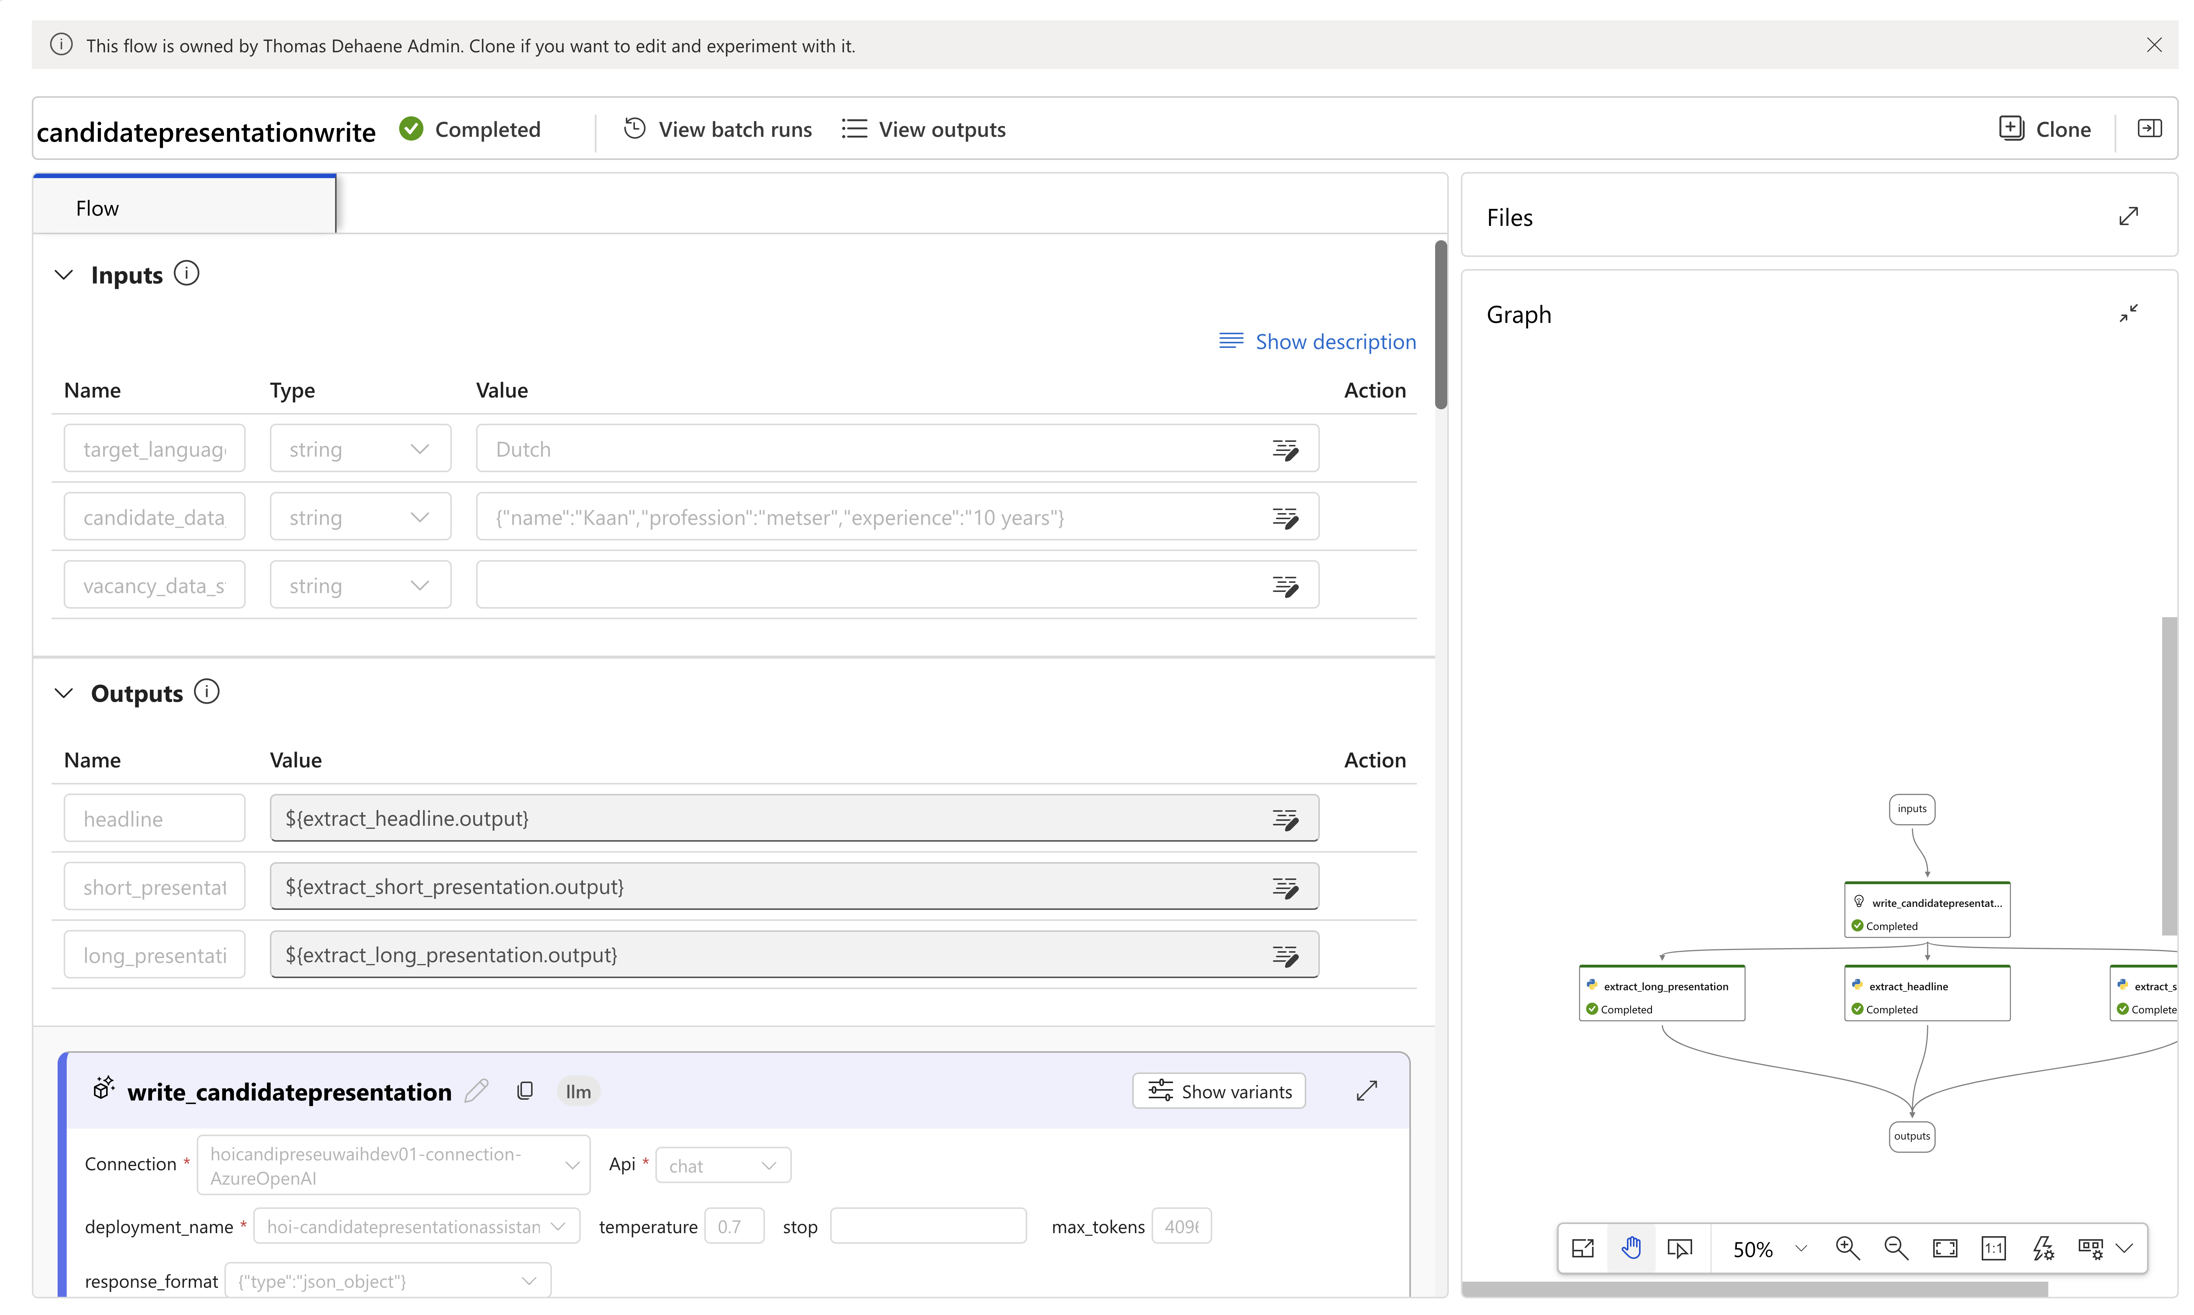Viewport: 2194px width, 1315px height.
Task: Select the inputs node in the graph
Action: (1912, 809)
